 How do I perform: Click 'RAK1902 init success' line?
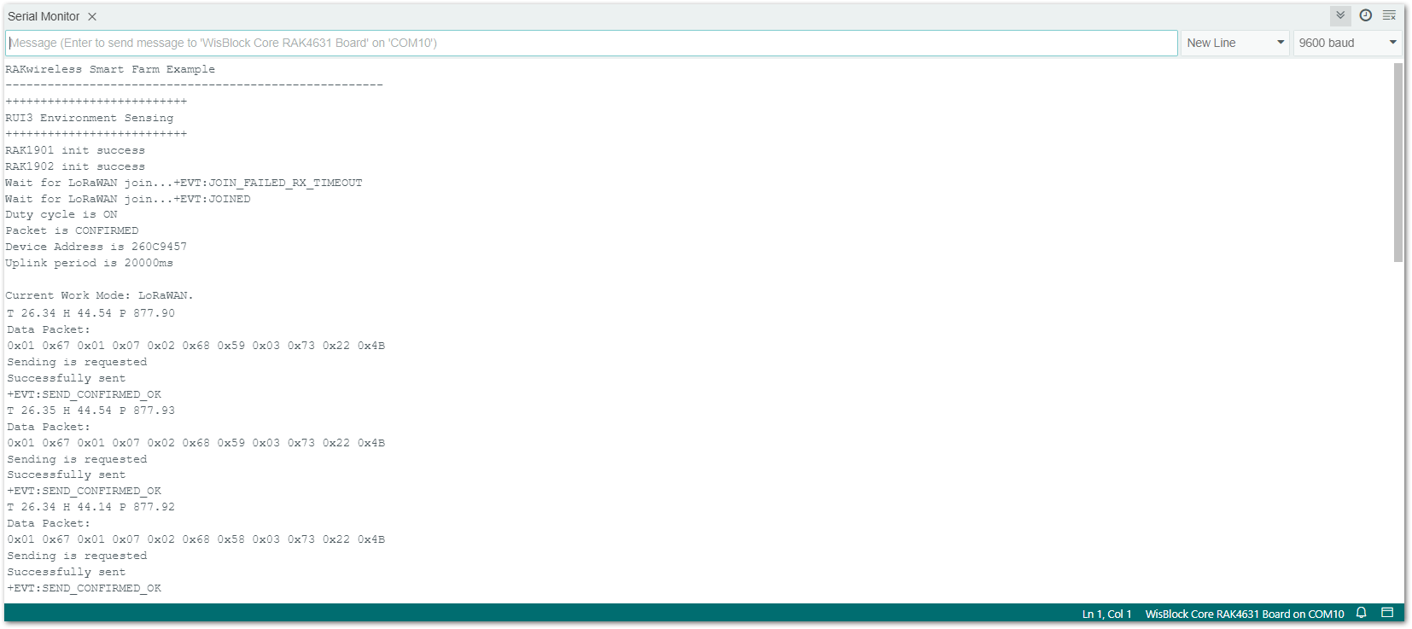click(75, 166)
